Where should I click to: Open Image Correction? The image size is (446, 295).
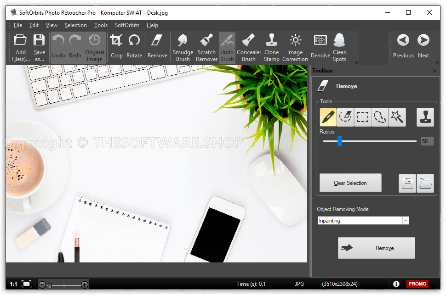295,47
